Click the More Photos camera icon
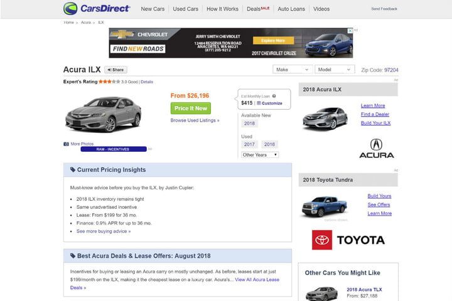452x301 pixels. [x=66, y=144]
